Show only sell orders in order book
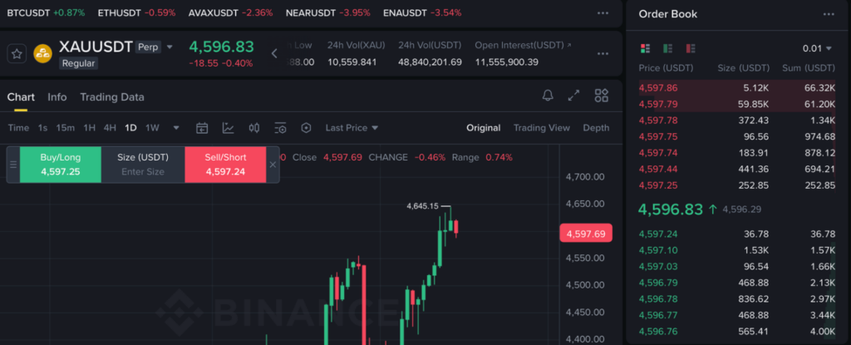 pyautogui.click(x=691, y=48)
